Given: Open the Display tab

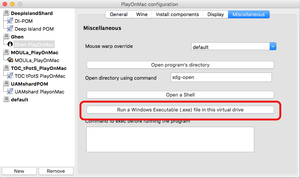Looking at the screenshot, I should tap(215, 14).
